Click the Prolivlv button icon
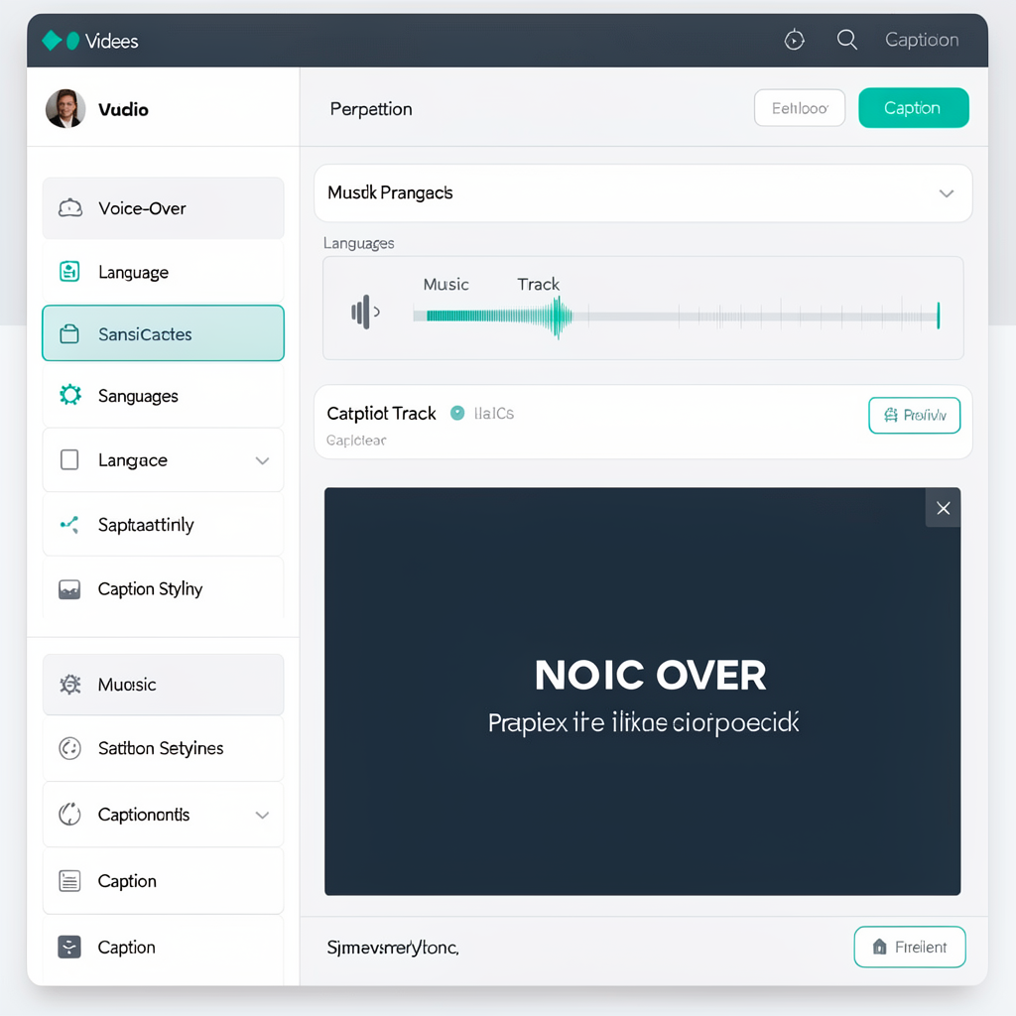The height and width of the screenshot is (1016, 1016). coord(891,415)
